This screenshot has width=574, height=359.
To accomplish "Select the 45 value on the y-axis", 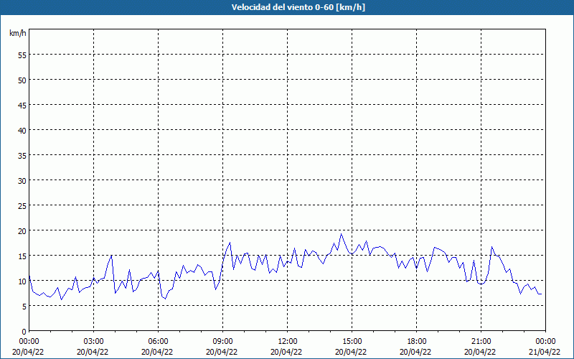I will tap(22, 105).
